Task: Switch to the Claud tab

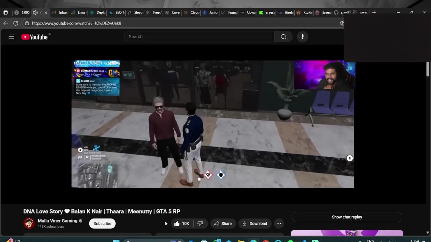Action: point(192,12)
